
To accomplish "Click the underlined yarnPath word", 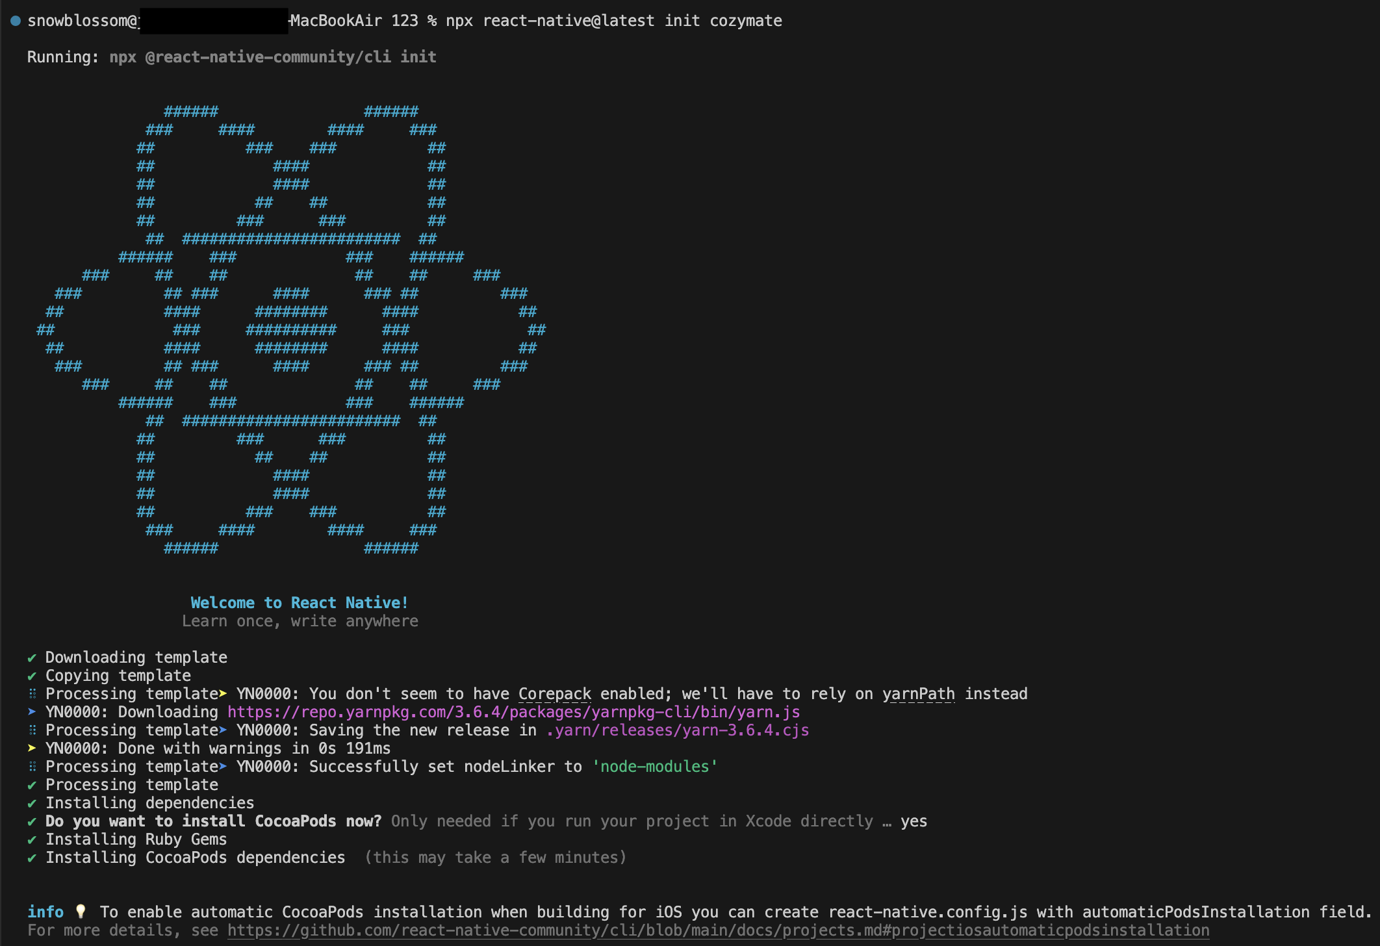I will coord(918,694).
